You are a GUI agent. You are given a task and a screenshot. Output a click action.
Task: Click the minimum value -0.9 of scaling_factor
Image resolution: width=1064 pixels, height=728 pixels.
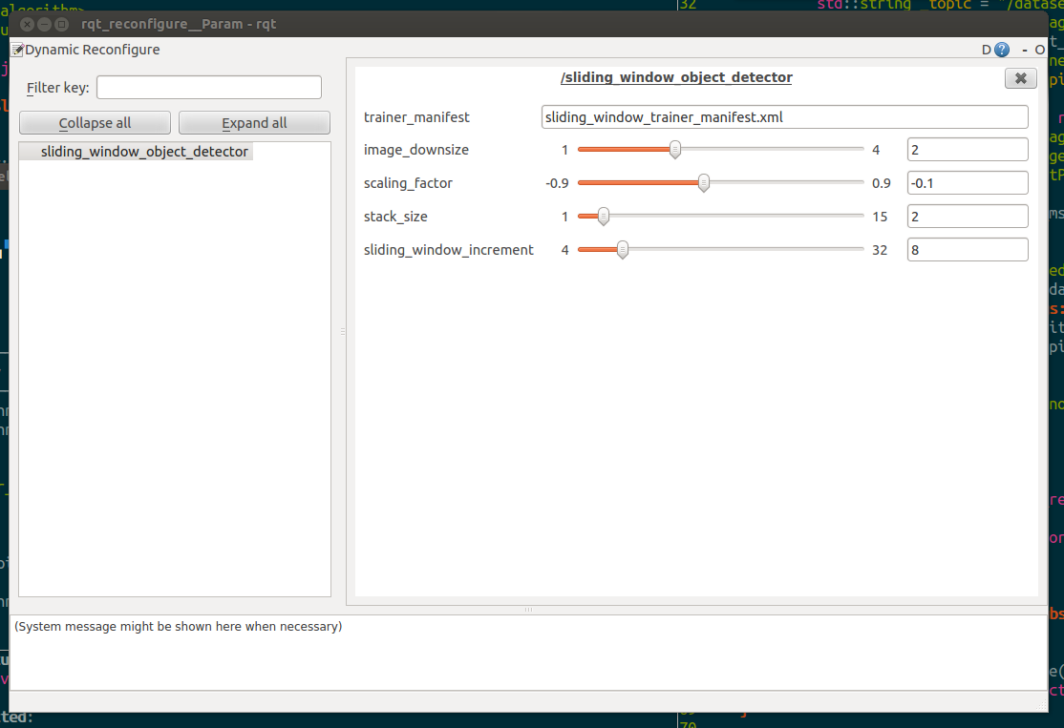tap(557, 183)
